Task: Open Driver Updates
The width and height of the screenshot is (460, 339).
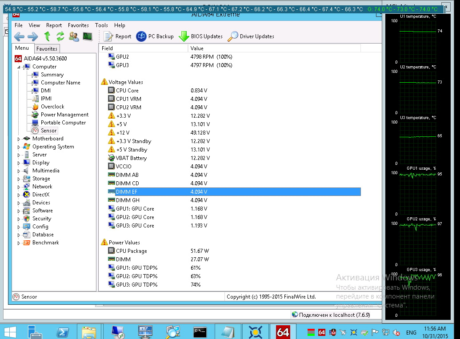Action: [x=251, y=36]
